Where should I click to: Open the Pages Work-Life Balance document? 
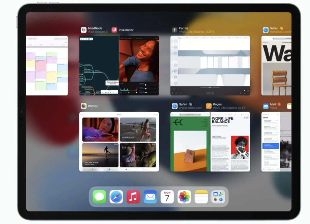[230, 141]
